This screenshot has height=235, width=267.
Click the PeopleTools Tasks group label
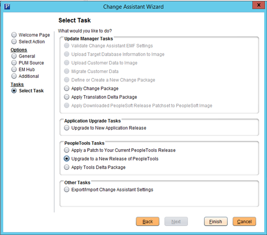(x=84, y=143)
